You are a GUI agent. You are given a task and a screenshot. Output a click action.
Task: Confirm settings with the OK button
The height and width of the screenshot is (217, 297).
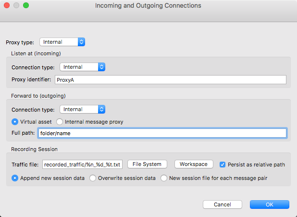[x=270, y=204]
